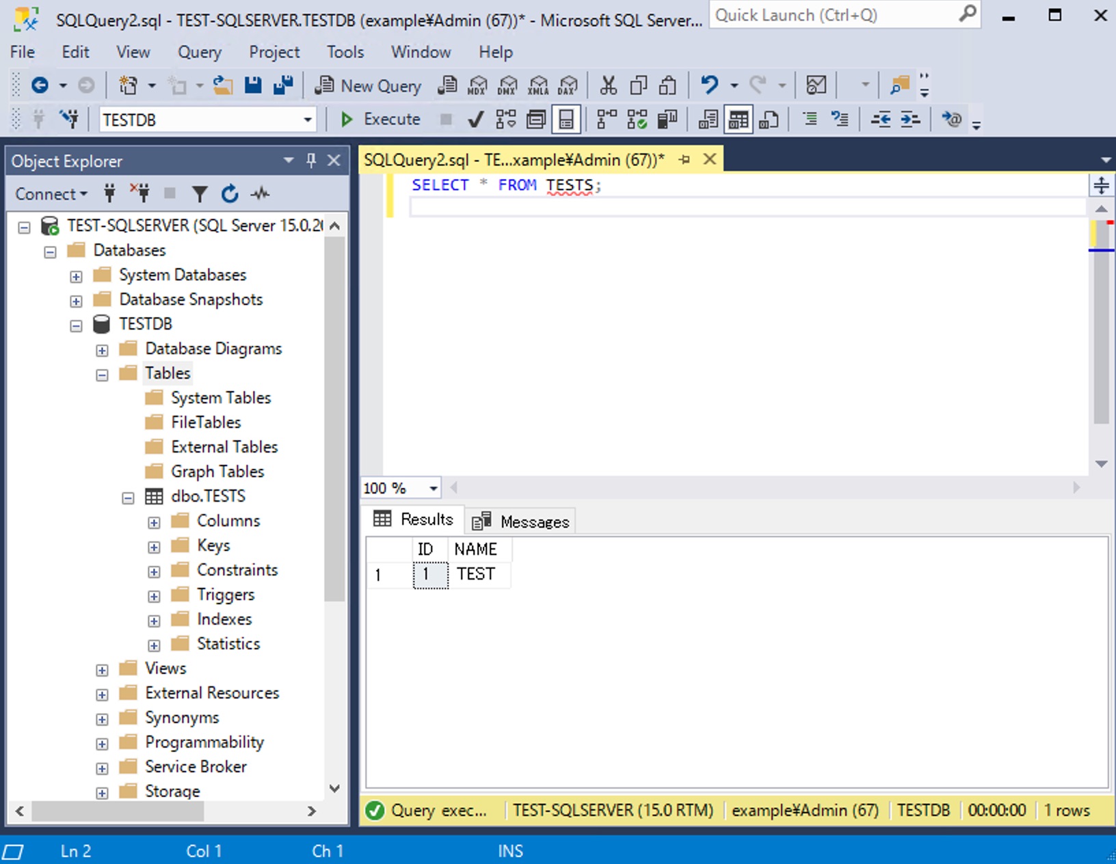Open a new XMLA query window
1116x864 pixels.
point(538,85)
